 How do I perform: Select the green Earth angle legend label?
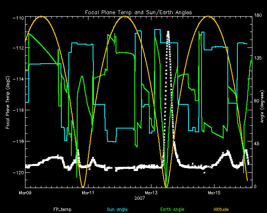(x=172, y=209)
